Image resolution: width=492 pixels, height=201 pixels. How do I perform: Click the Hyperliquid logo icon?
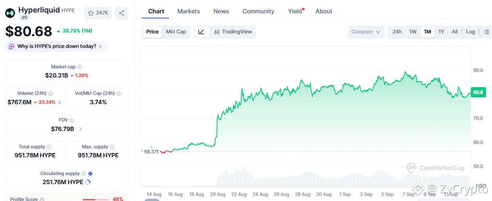tap(11, 13)
